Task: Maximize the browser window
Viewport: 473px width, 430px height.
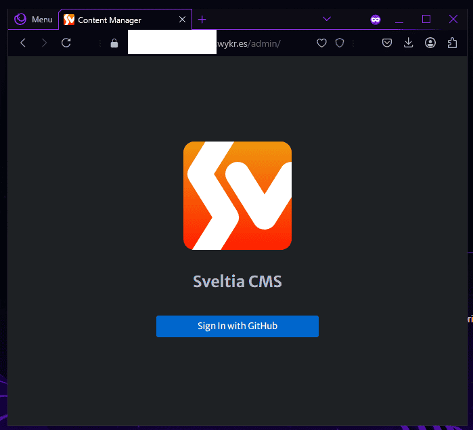Action: (426, 20)
